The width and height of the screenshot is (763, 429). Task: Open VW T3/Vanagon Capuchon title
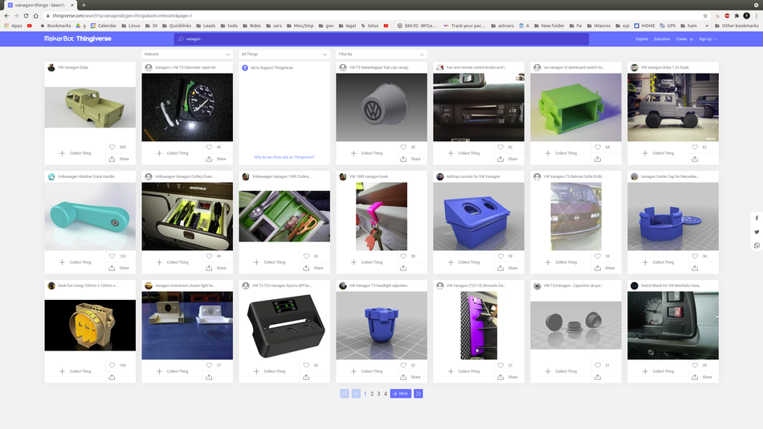point(573,285)
